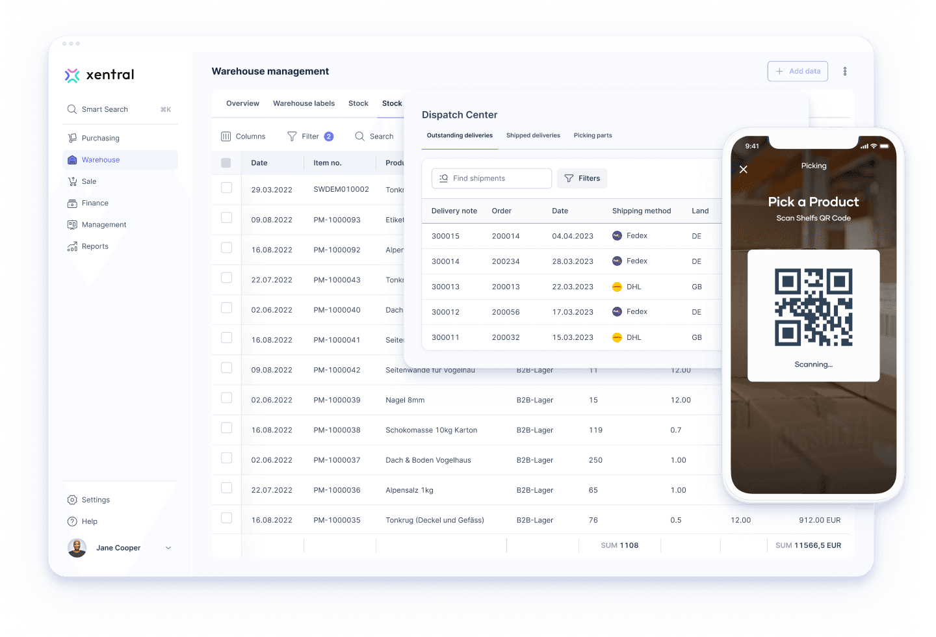Open Purchasing via its sidebar icon
Screen dimensions: 936x637
pos(72,138)
